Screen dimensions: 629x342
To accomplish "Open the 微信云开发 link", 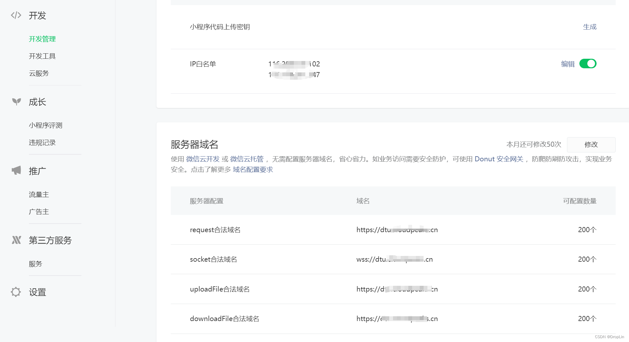I will point(203,159).
